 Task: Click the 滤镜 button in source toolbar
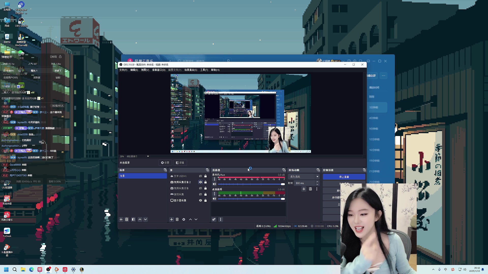180,163
